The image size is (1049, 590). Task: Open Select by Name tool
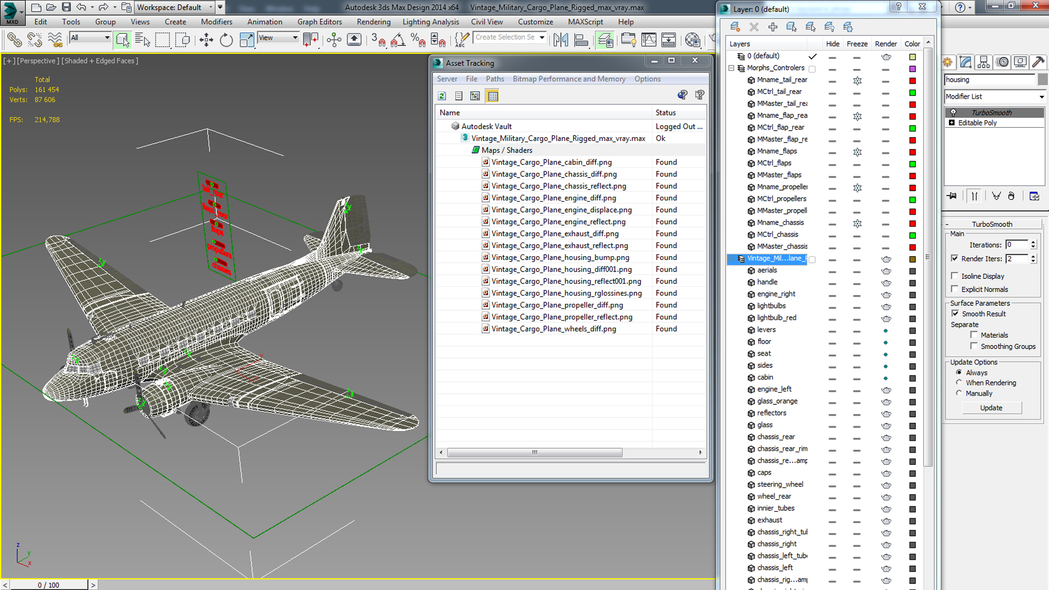coord(143,40)
